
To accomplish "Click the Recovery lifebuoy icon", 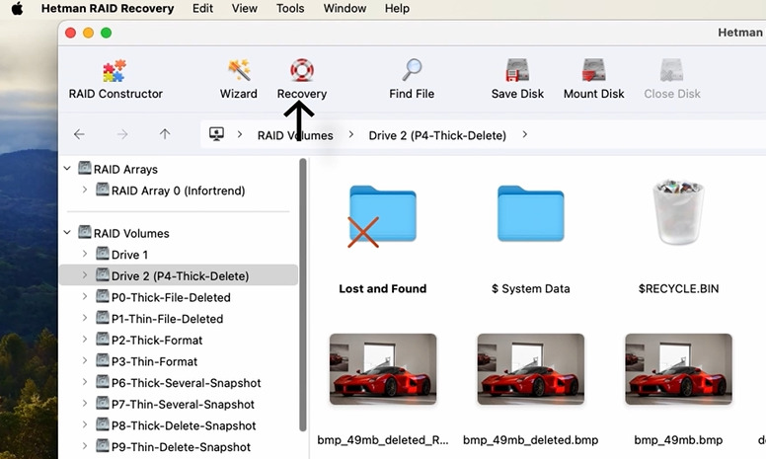I will click(x=302, y=70).
